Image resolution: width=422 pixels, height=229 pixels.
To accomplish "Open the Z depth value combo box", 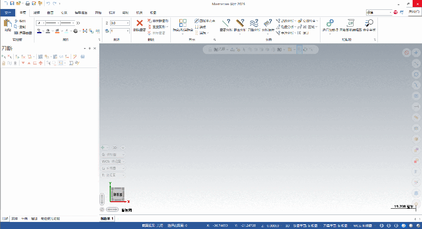I will pyautogui.click(x=120, y=23).
